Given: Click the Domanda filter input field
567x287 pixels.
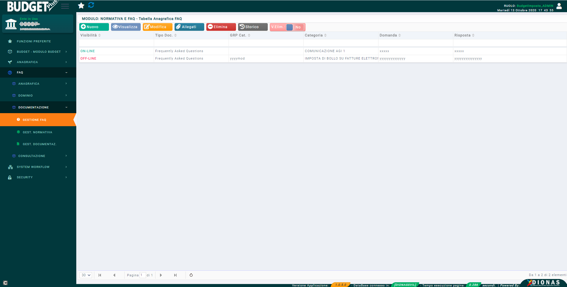Looking at the screenshot, I should [x=416, y=43].
